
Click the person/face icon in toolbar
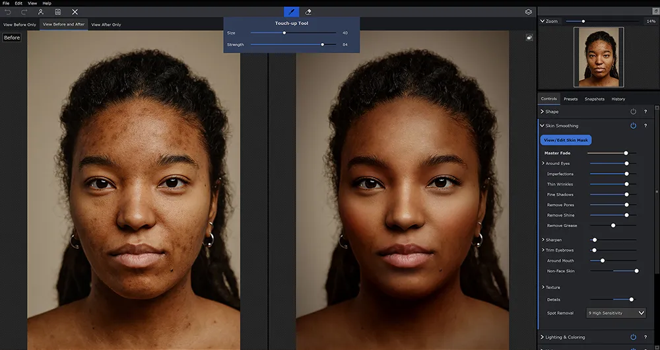click(41, 12)
